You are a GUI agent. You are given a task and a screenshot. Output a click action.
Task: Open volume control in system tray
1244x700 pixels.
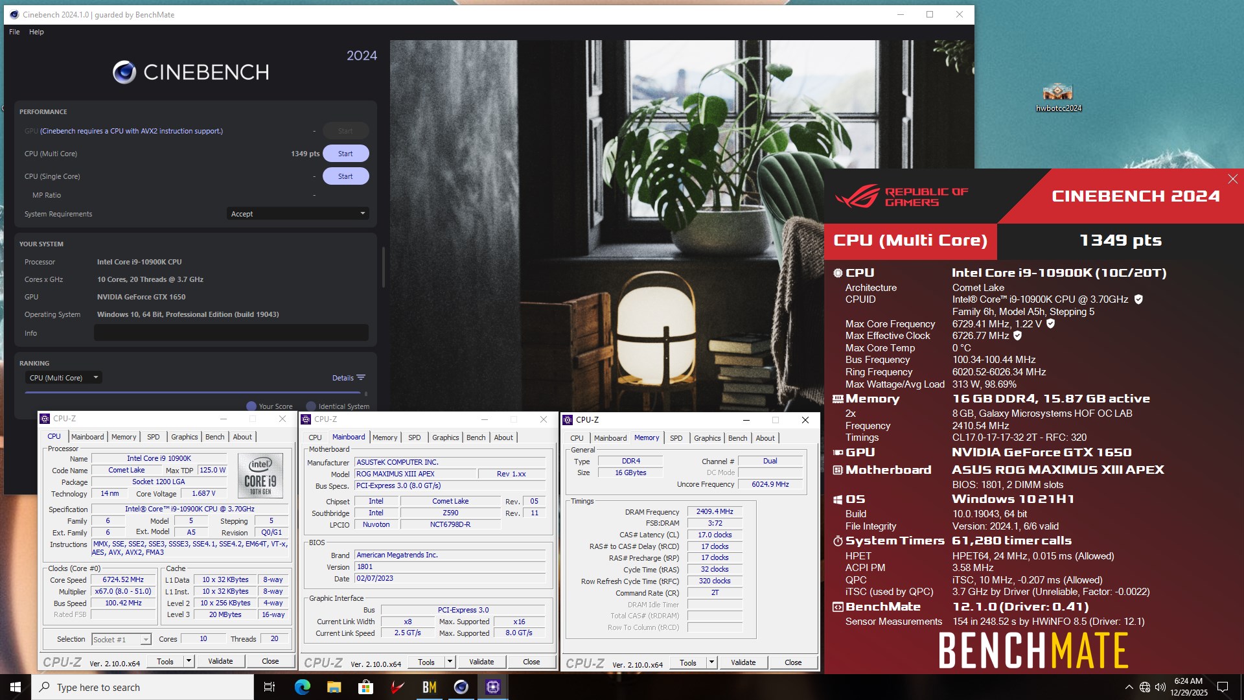1160,687
